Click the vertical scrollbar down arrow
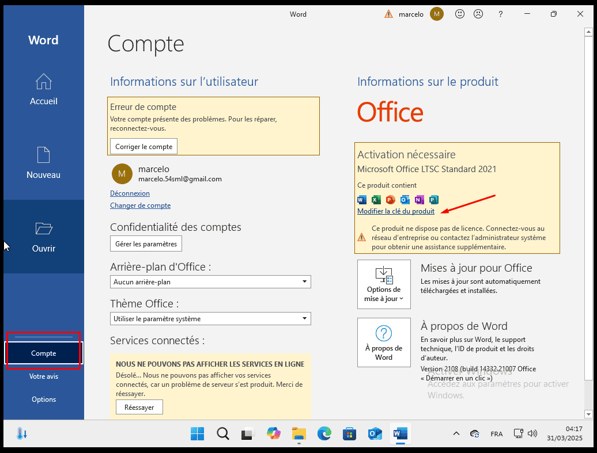 coord(588,414)
